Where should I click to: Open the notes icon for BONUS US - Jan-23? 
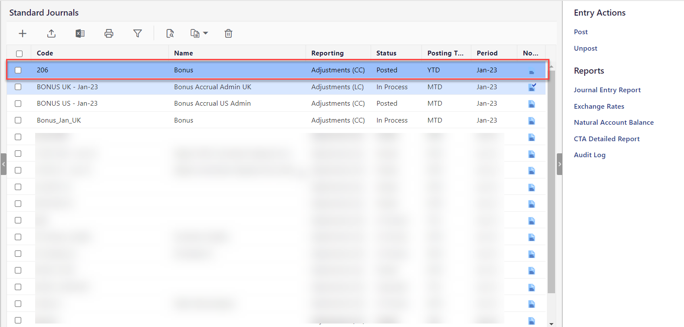point(531,104)
